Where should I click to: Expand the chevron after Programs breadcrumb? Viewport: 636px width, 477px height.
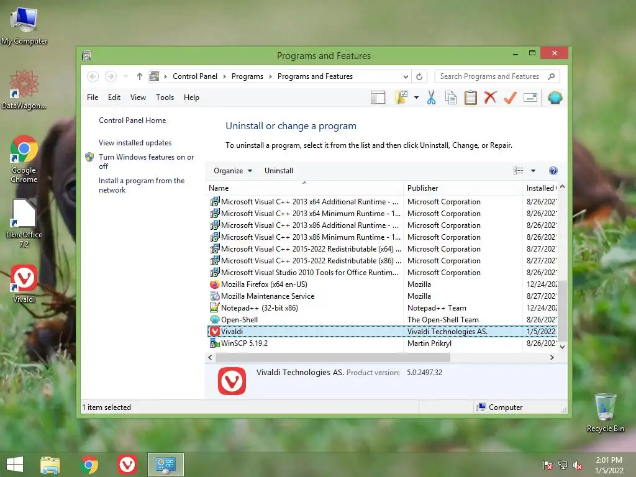[270, 76]
